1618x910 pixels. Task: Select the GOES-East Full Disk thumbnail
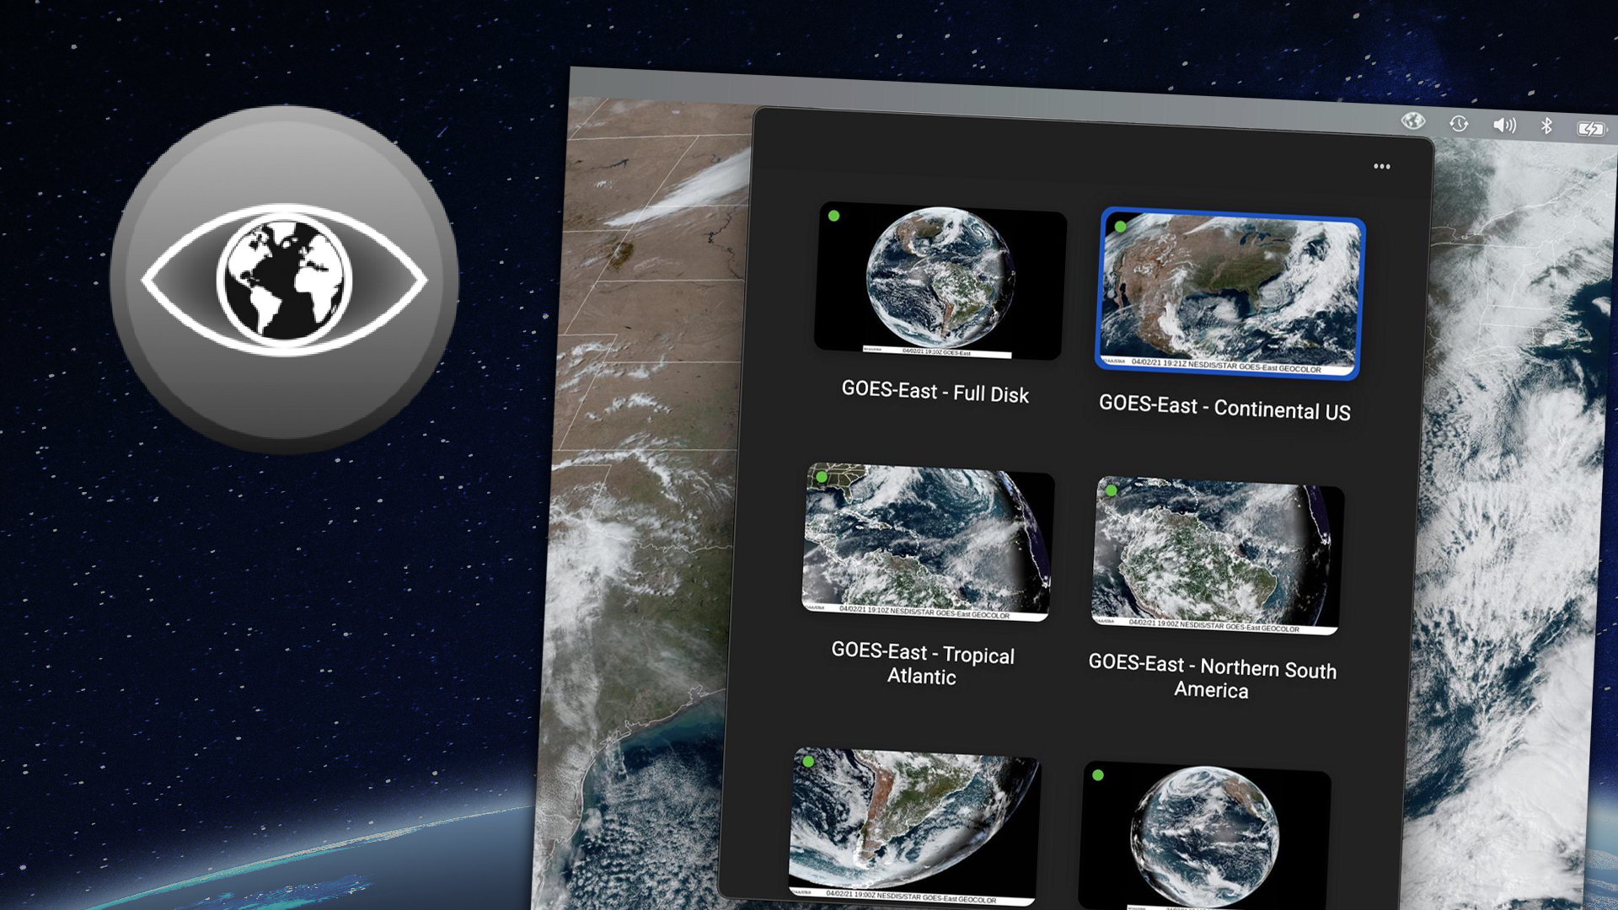[940, 281]
